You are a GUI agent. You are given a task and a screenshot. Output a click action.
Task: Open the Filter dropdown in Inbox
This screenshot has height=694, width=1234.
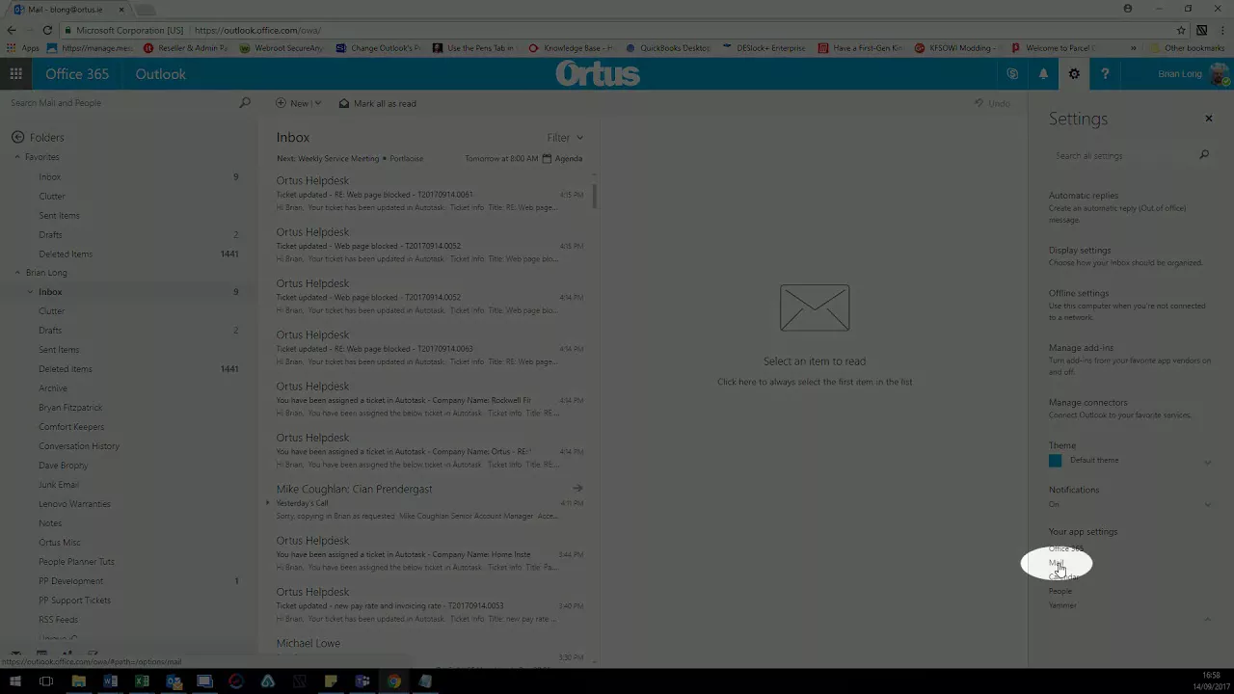(x=565, y=138)
